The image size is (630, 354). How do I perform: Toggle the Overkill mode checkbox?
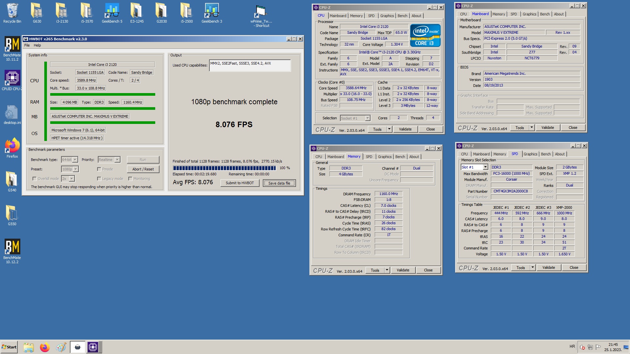coord(34,179)
